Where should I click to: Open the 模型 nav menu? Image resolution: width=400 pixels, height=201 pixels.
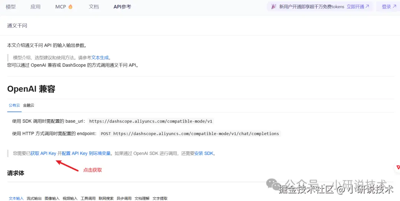11,7
